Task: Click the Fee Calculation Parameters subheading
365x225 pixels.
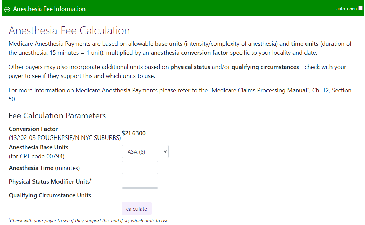Action: pos(57,116)
